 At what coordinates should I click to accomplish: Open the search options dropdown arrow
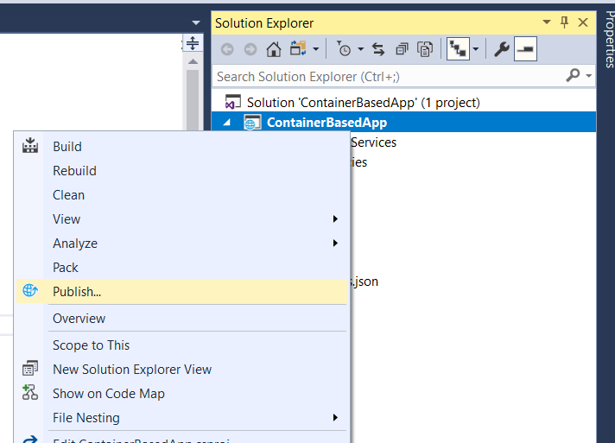(588, 76)
